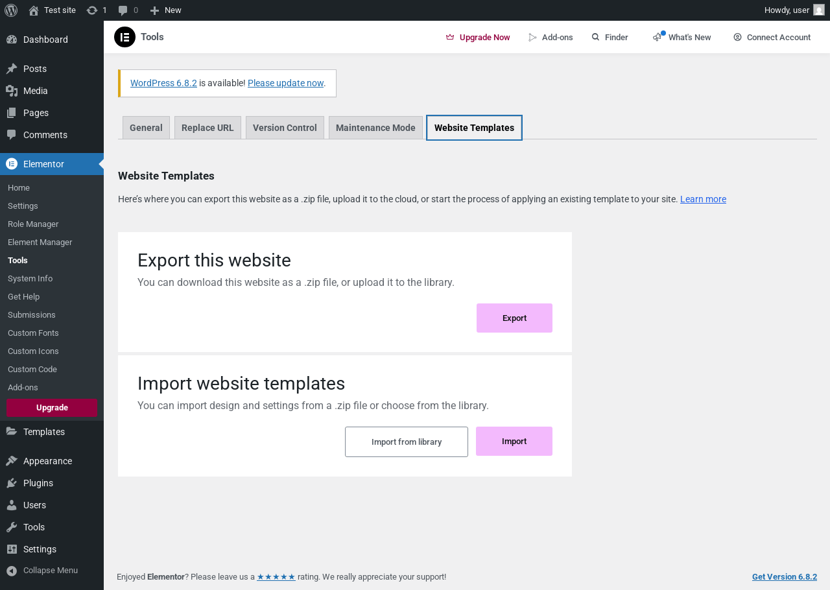Open Custom Fonts submenu item
The height and width of the screenshot is (590, 830).
pyautogui.click(x=33, y=333)
